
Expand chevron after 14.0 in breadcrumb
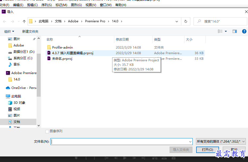121,21
